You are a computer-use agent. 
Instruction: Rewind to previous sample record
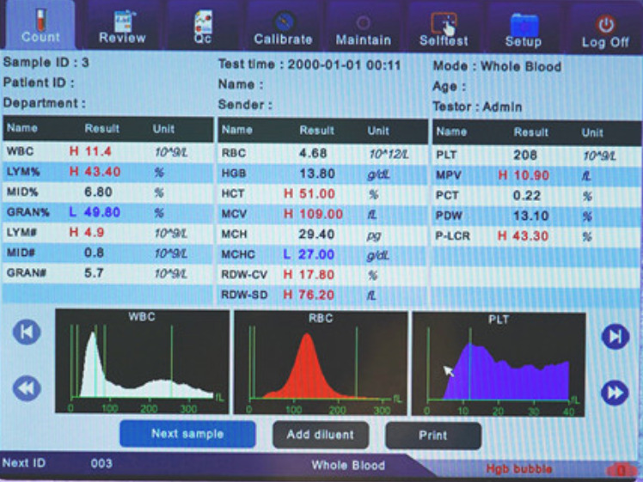point(27,388)
